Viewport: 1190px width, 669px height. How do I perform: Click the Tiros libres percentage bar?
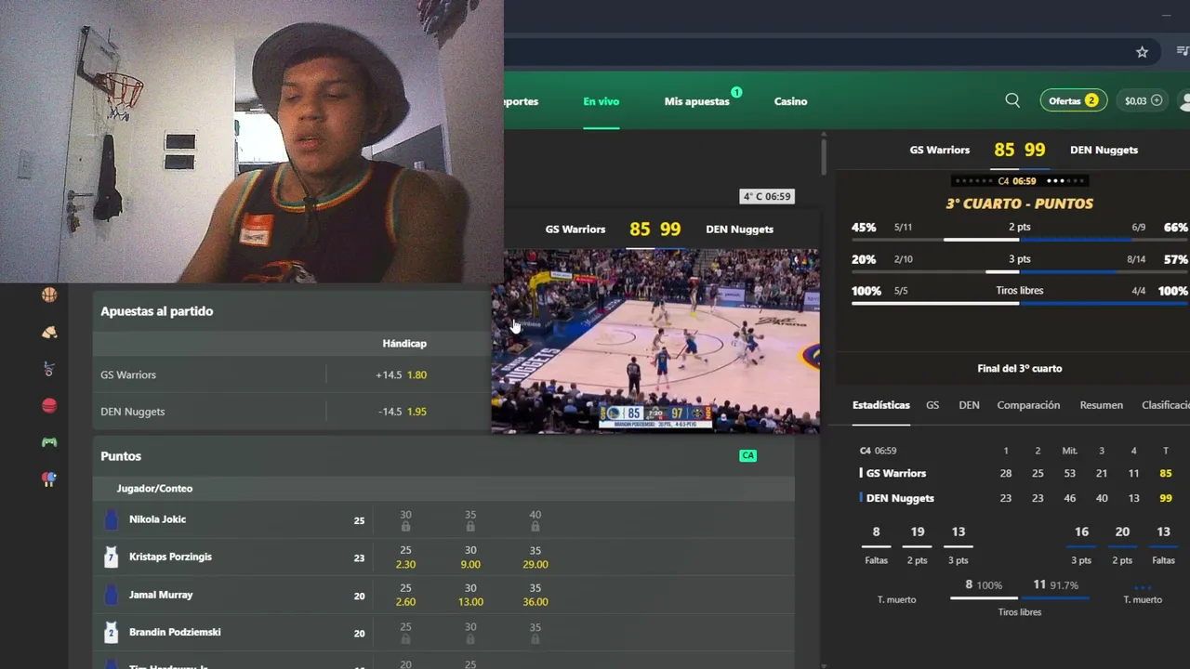pyautogui.click(x=1020, y=303)
